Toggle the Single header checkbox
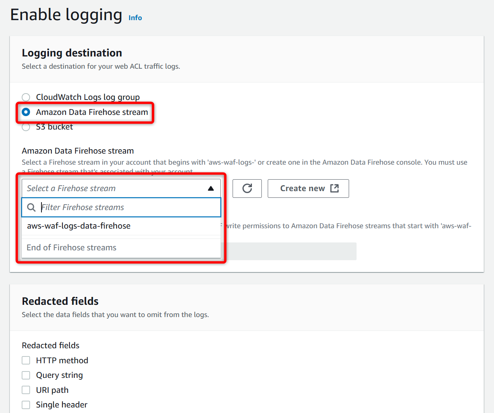494x413 pixels. click(x=26, y=405)
